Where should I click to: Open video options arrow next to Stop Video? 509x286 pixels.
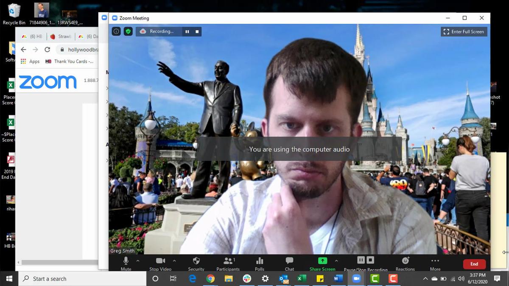pos(174,261)
